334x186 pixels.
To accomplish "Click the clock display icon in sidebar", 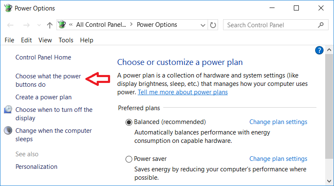I will tap(8, 109).
